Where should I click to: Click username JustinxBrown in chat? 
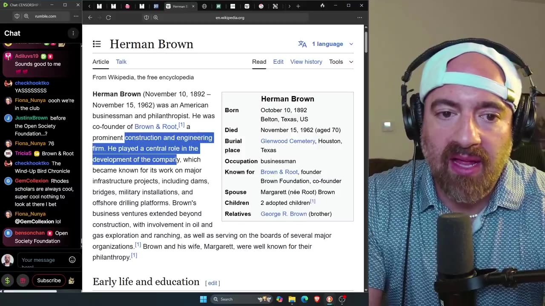pos(31,118)
